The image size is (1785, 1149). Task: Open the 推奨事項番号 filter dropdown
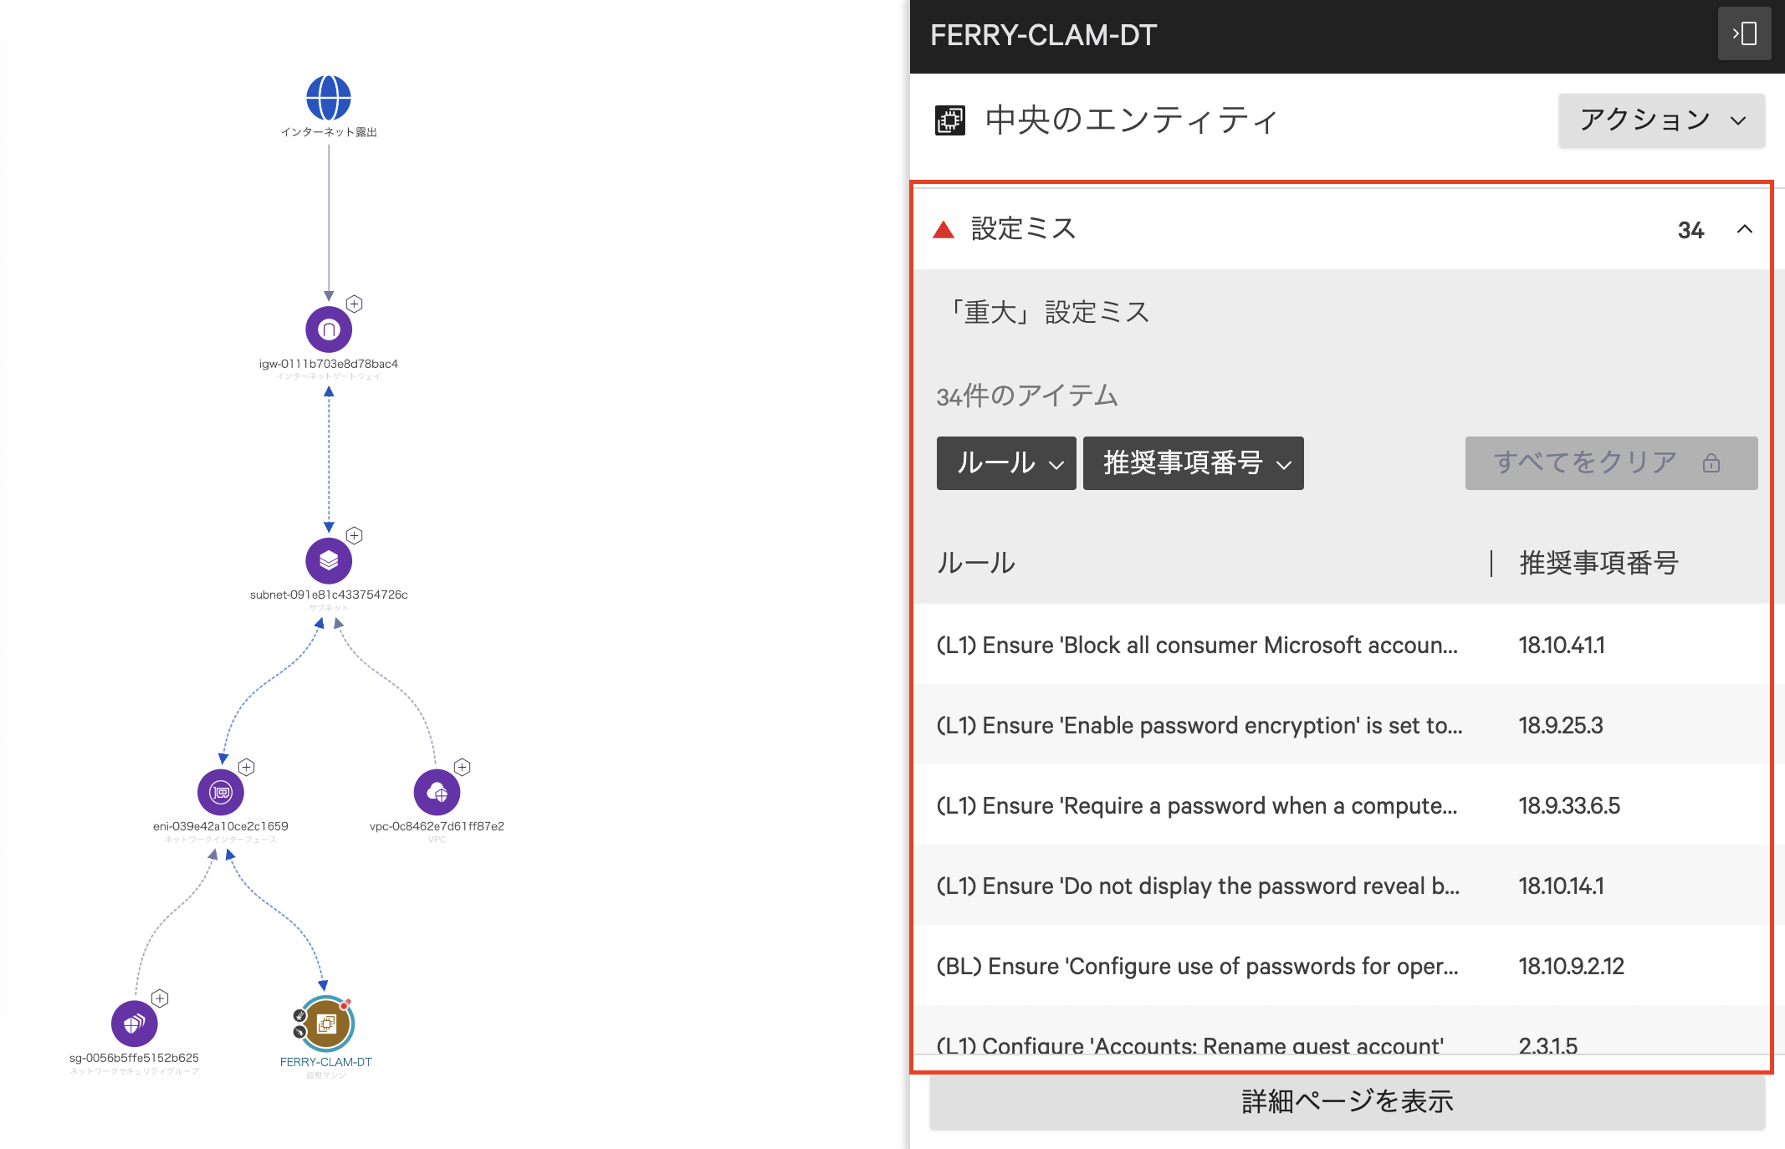(1193, 463)
